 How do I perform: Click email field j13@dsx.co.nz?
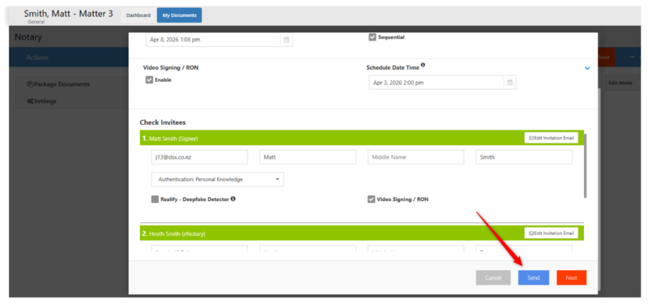click(199, 157)
